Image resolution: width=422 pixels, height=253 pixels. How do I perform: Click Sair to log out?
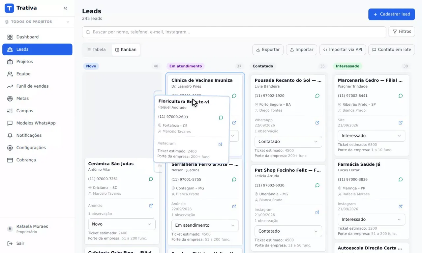coord(37,243)
